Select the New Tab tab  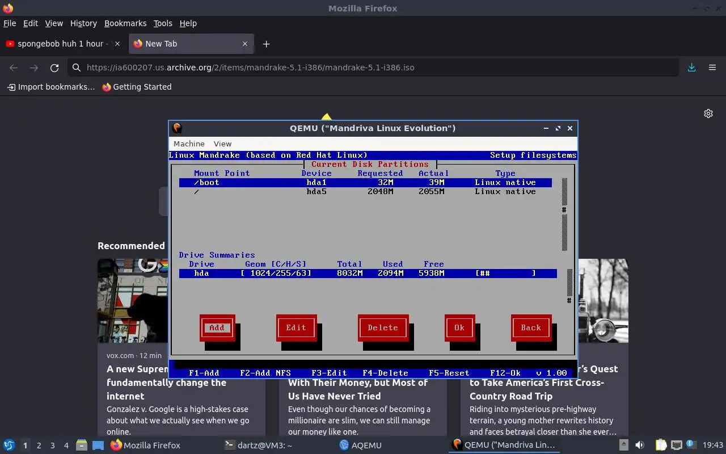pyautogui.click(x=192, y=44)
